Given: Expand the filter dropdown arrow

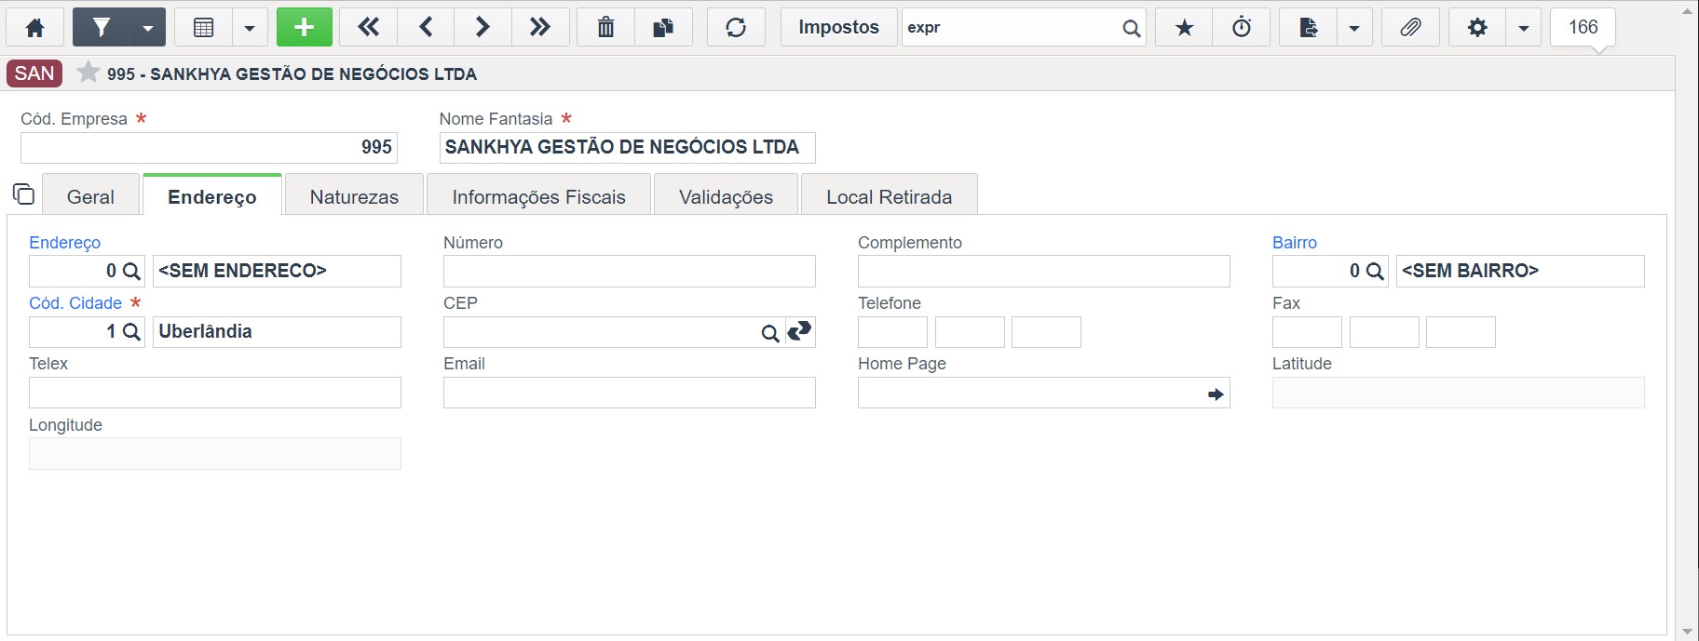Looking at the screenshot, I should click(148, 28).
